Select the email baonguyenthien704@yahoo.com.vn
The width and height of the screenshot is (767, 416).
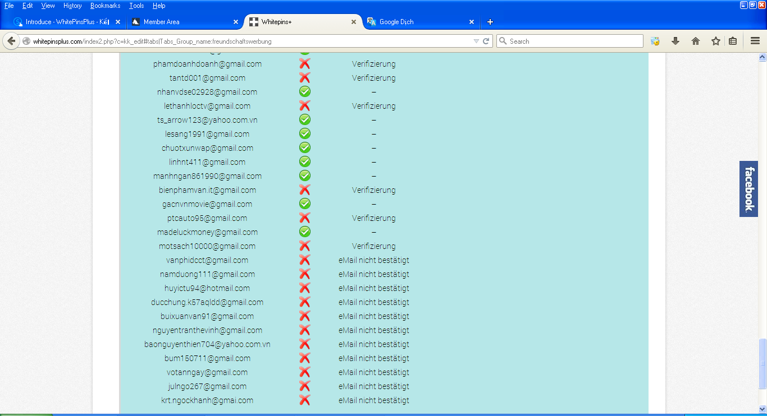pyautogui.click(x=208, y=344)
